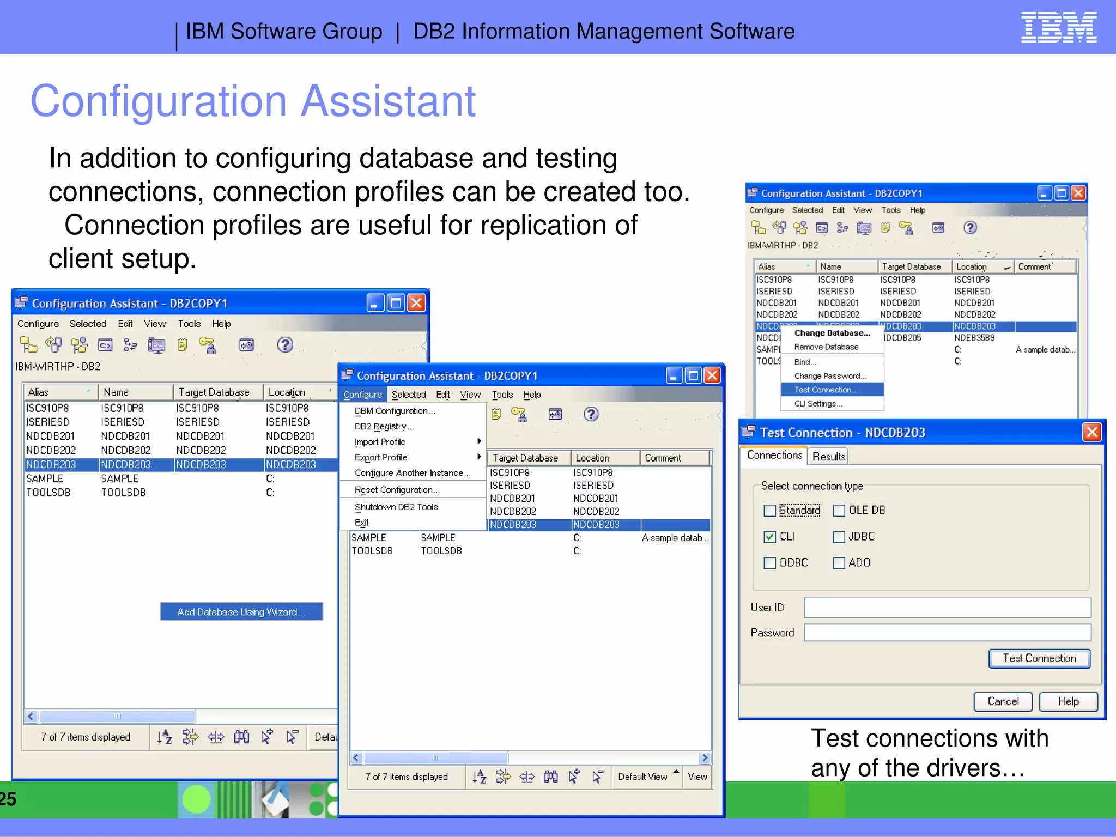This screenshot has width=1116, height=837.
Task: Enable the ADO checkbox
Action: [839, 563]
